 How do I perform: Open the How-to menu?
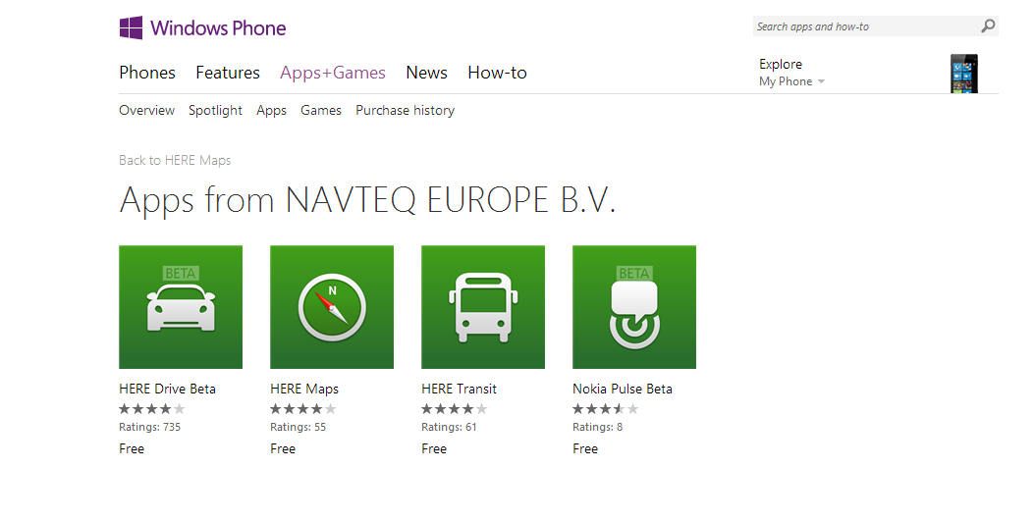point(497,73)
